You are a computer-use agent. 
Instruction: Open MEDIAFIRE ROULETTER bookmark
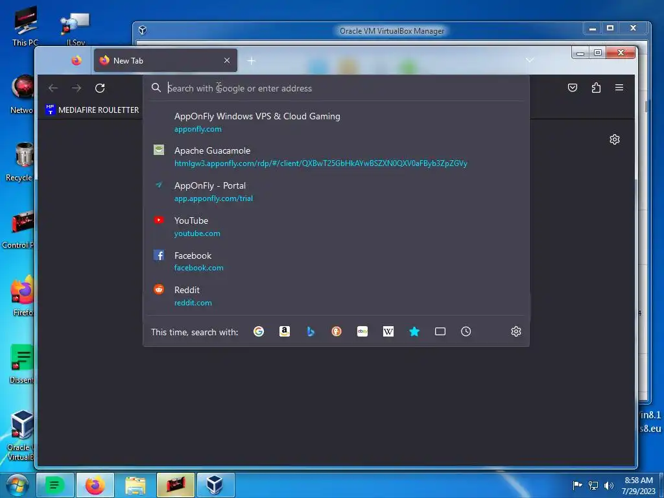(x=92, y=110)
